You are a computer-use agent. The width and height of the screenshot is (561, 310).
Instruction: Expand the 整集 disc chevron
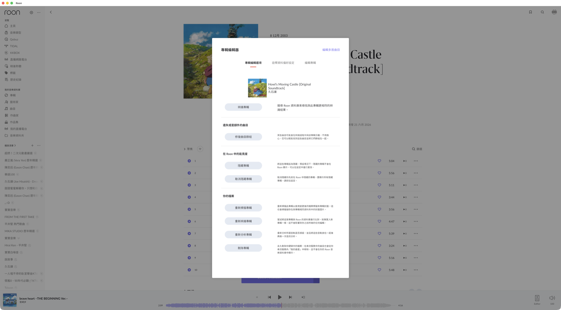click(x=185, y=149)
